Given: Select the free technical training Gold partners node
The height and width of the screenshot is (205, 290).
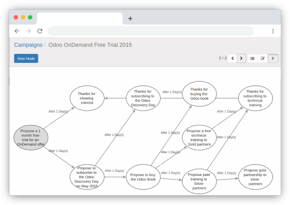Looking at the screenshot, I should click(199, 138).
